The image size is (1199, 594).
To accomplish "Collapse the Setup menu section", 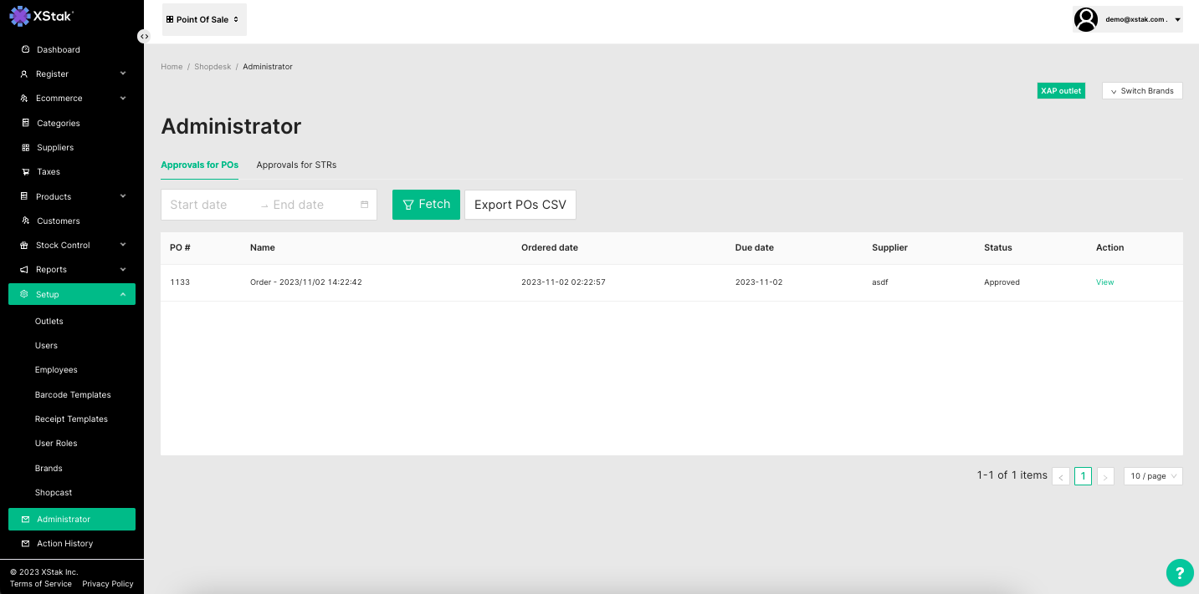I will click(123, 294).
